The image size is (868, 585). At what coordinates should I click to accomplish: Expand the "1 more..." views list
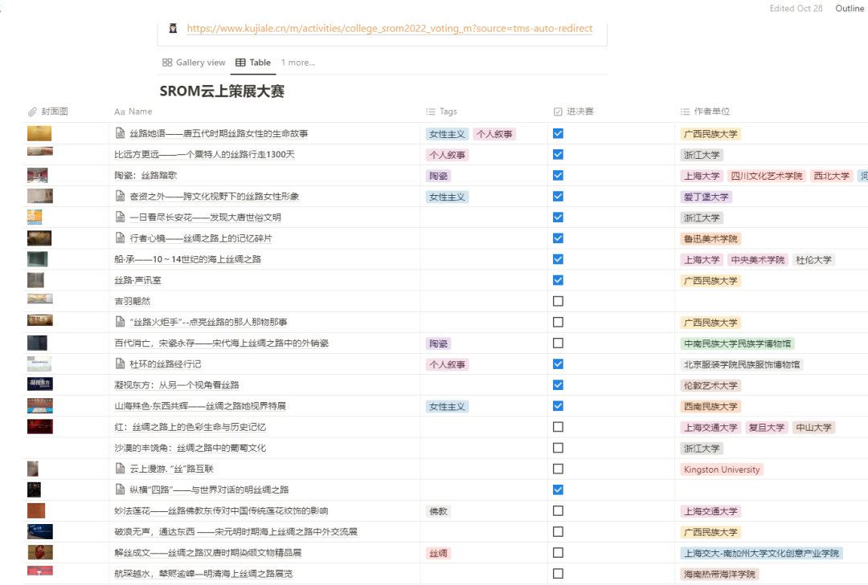coord(297,63)
